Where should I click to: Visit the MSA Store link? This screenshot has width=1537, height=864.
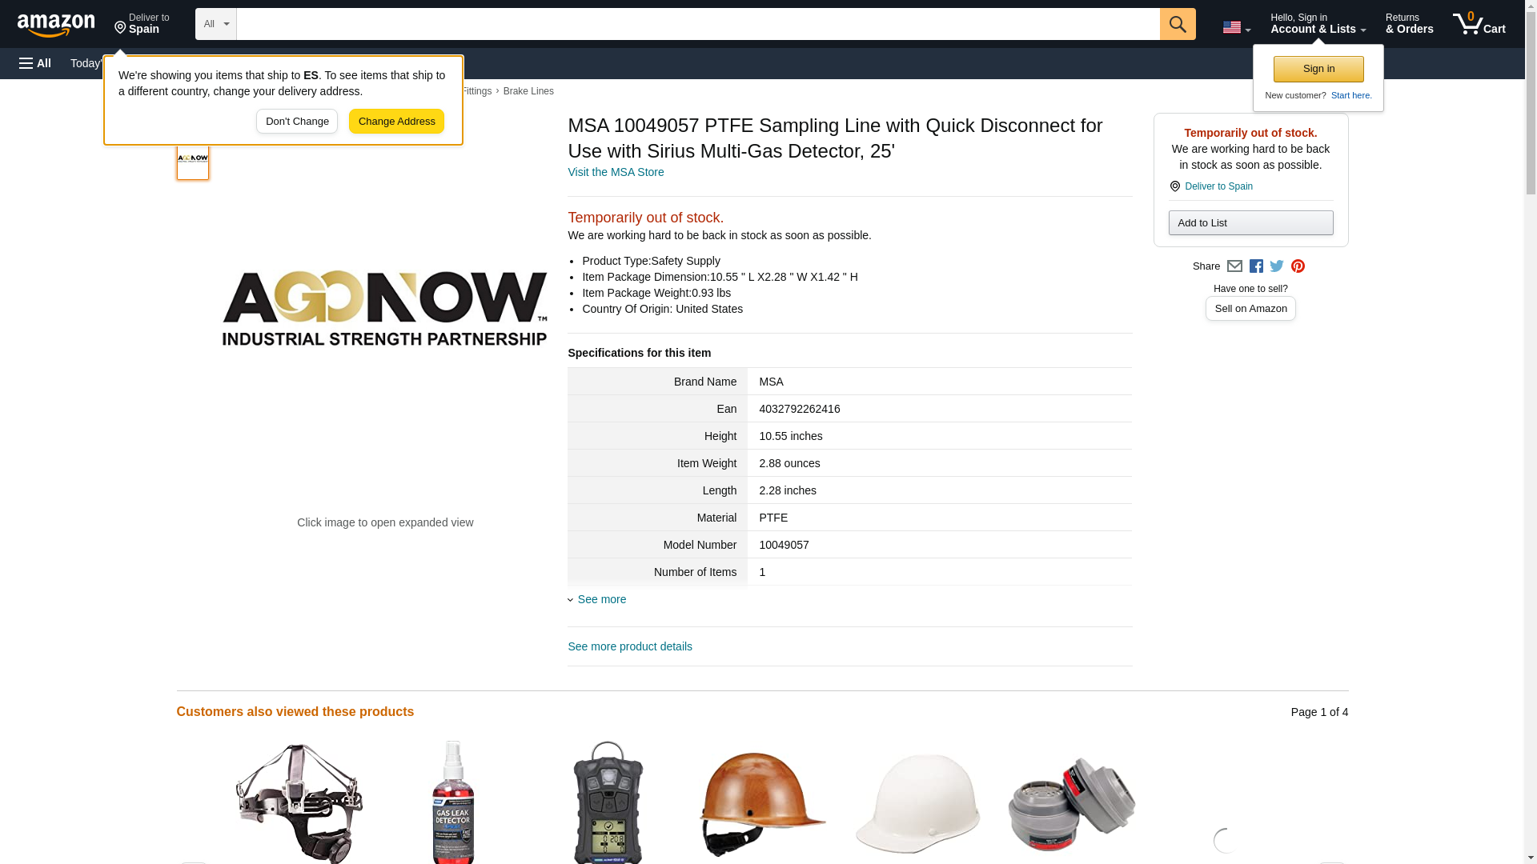click(x=616, y=172)
